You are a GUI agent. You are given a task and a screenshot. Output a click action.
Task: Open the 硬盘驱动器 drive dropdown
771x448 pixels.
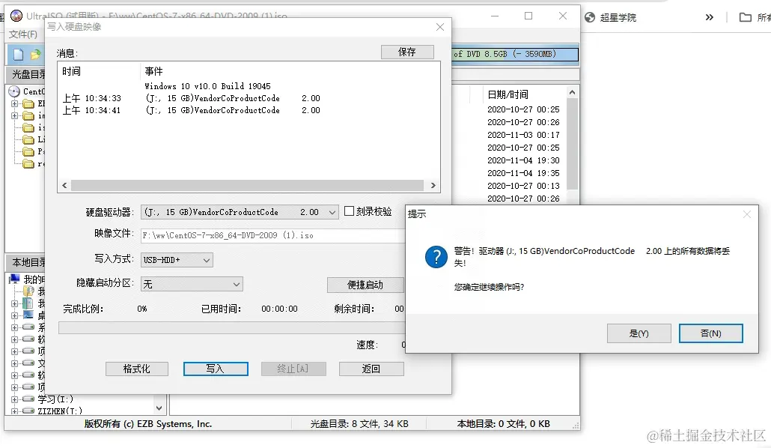(x=332, y=212)
